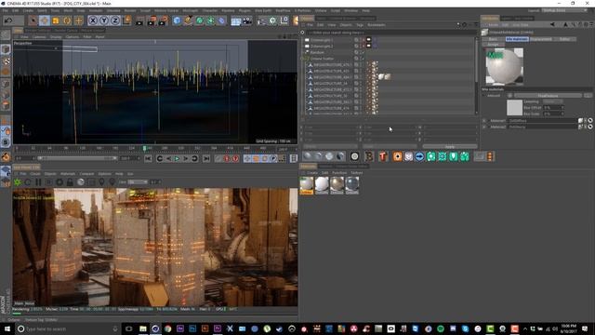
Task: Click the Octane Live Viewer green gear icon
Action: pos(18,182)
